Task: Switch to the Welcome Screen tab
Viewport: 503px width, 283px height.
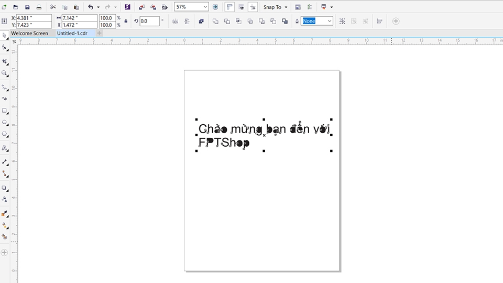Action: [29, 33]
